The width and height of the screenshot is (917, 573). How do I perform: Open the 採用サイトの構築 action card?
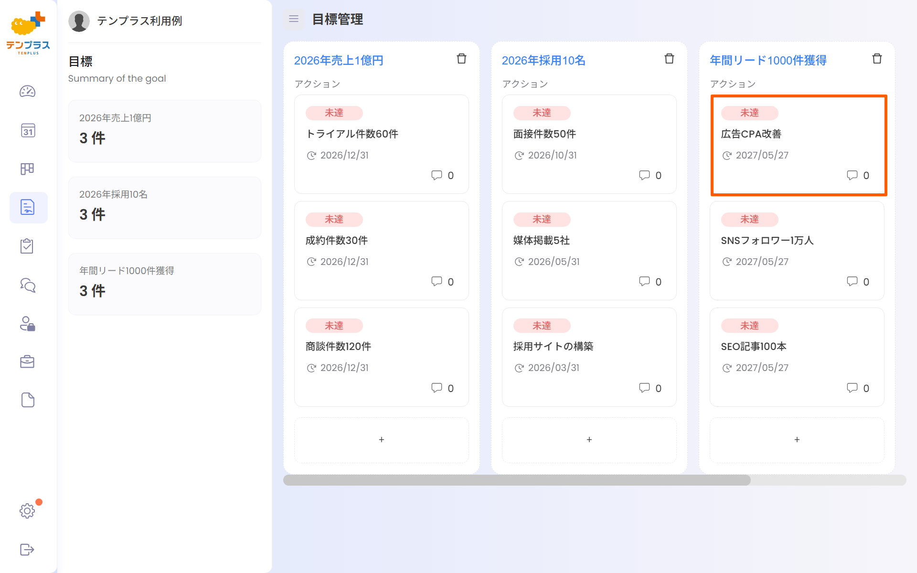589,357
